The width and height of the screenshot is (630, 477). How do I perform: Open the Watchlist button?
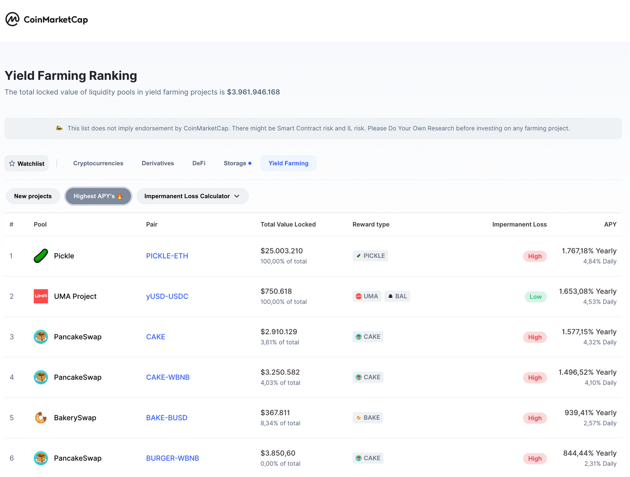pyautogui.click(x=26, y=163)
